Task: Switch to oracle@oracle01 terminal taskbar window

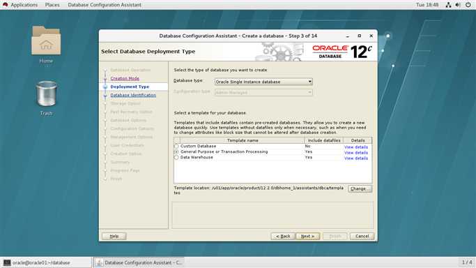Action: click(46, 262)
